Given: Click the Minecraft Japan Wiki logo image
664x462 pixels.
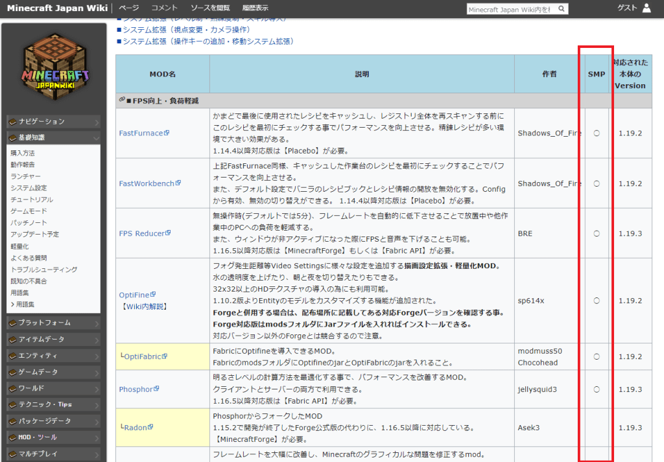Looking at the screenshot, I should (x=54, y=67).
